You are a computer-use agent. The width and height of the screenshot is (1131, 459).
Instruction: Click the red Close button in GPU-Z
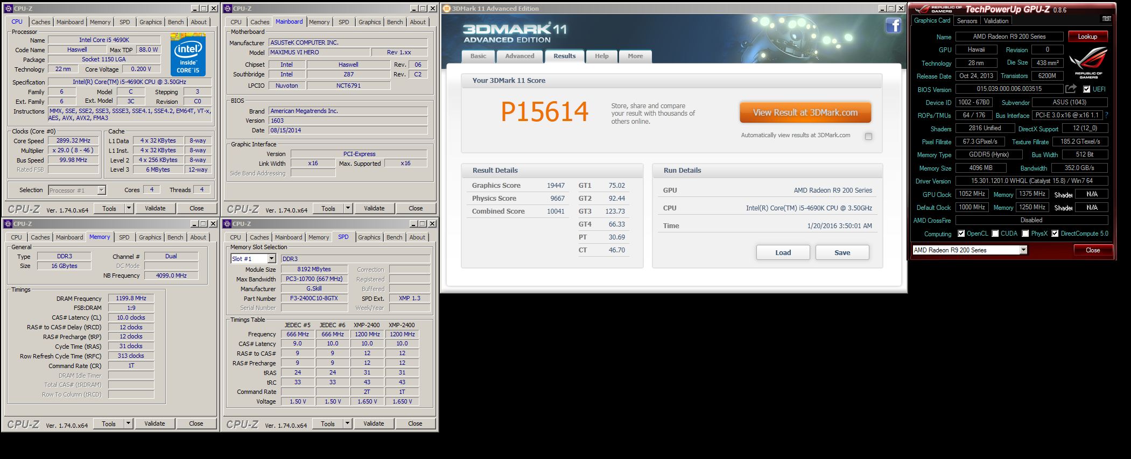click(x=1092, y=250)
